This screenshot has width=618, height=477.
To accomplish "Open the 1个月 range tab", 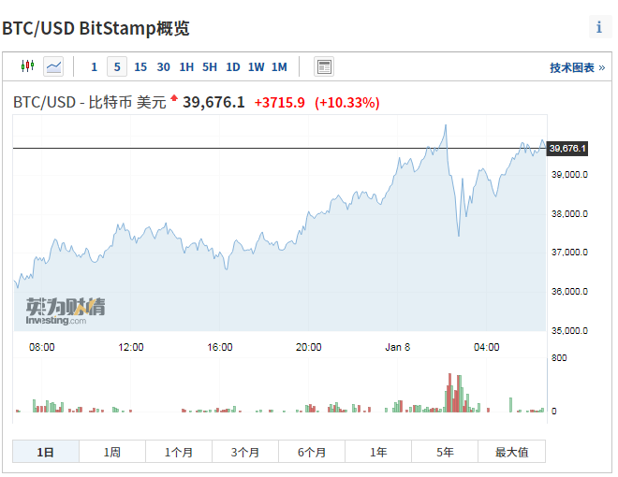I will click(179, 452).
